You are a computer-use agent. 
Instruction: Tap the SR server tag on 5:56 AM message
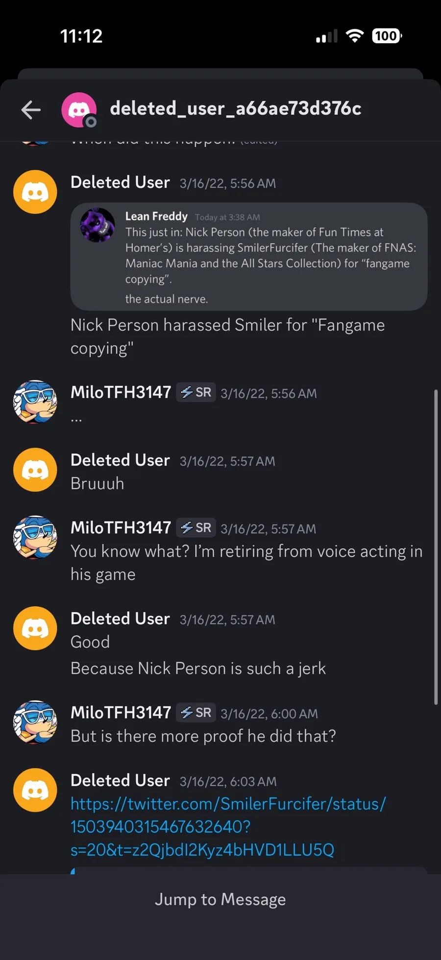[x=196, y=392]
